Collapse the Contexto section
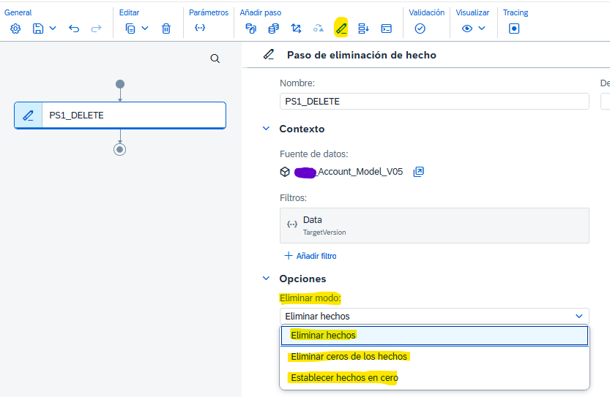This screenshot has height=397, width=610. pos(266,129)
